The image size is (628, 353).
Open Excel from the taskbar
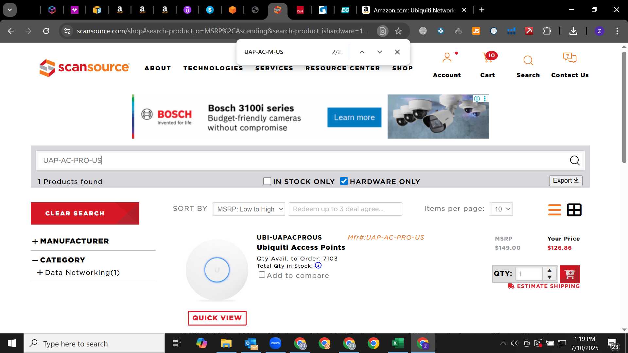click(x=398, y=344)
